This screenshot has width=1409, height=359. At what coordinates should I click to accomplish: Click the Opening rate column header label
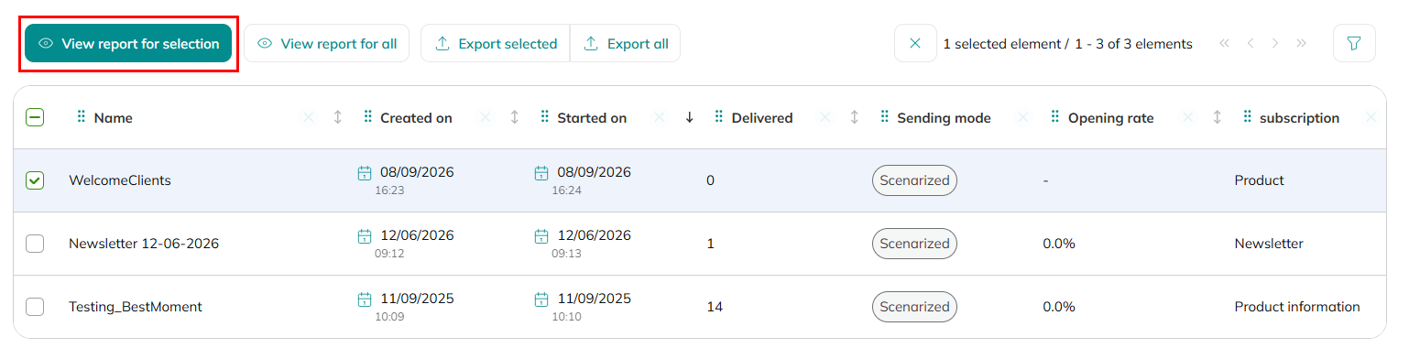tap(1111, 118)
